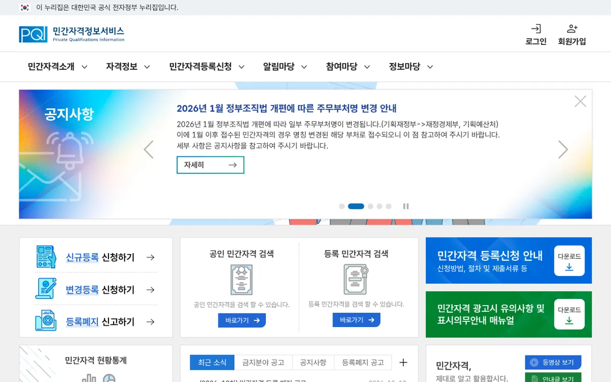611x382 pixels.
Task: Expand the 자격정보 menu
Action: pos(128,67)
